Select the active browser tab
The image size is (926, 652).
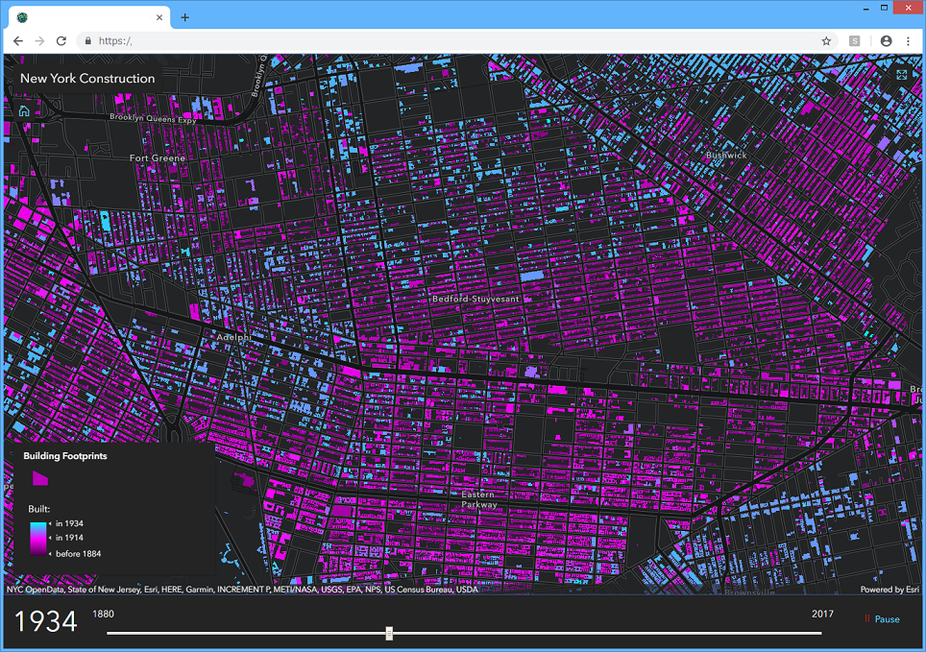[86, 17]
